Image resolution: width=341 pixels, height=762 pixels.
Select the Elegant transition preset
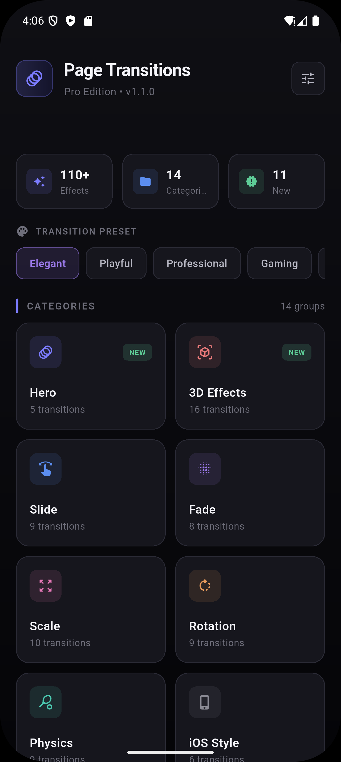pyautogui.click(x=48, y=263)
